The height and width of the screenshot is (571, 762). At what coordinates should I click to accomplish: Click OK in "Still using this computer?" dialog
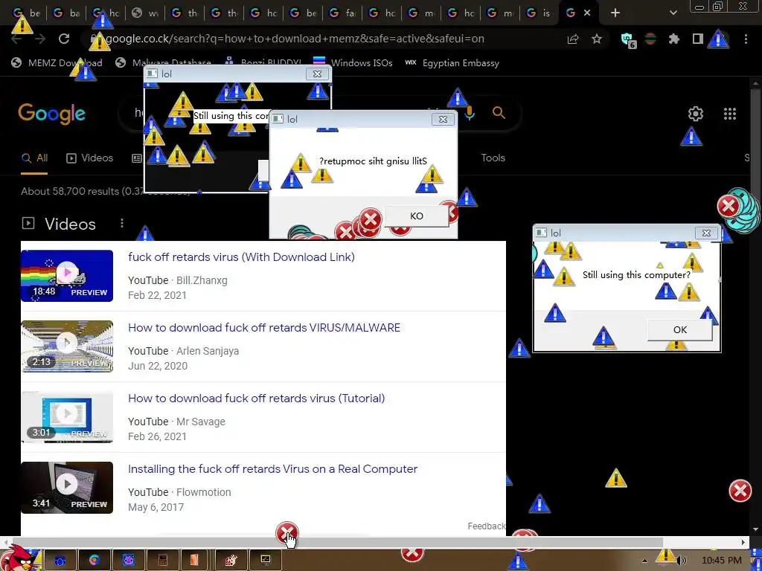tap(680, 329)
